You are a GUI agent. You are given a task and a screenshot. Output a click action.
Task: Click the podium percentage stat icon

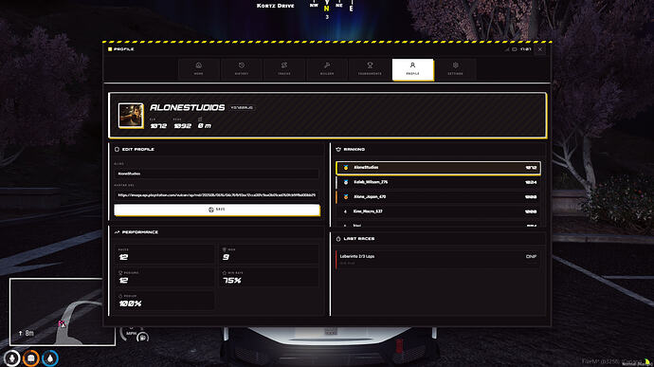[x=120, y=296]
